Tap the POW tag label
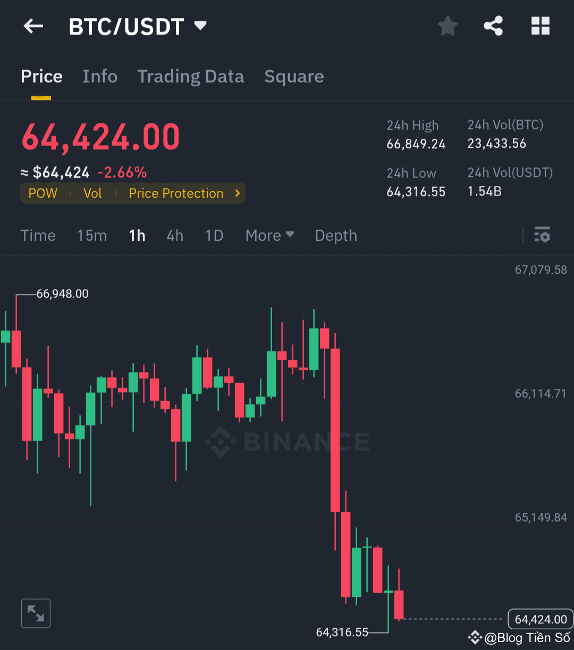Screen dimensions: 574x650 coord(43,193)
